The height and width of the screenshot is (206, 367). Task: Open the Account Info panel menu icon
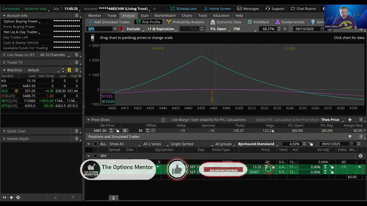(76, 15)
